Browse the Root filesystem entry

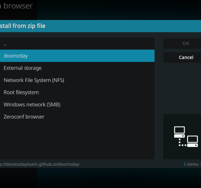pos(77,92)
